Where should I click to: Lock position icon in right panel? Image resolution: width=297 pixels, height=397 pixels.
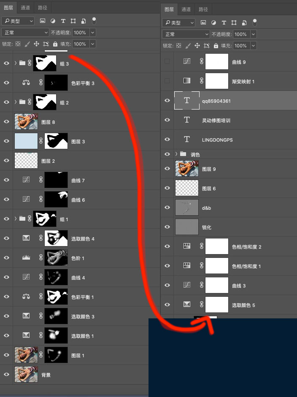(197, 46)
